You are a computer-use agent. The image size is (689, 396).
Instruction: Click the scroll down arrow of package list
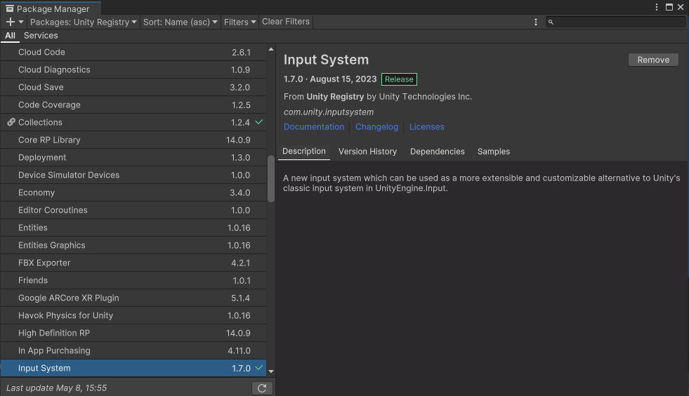point(271,372)
